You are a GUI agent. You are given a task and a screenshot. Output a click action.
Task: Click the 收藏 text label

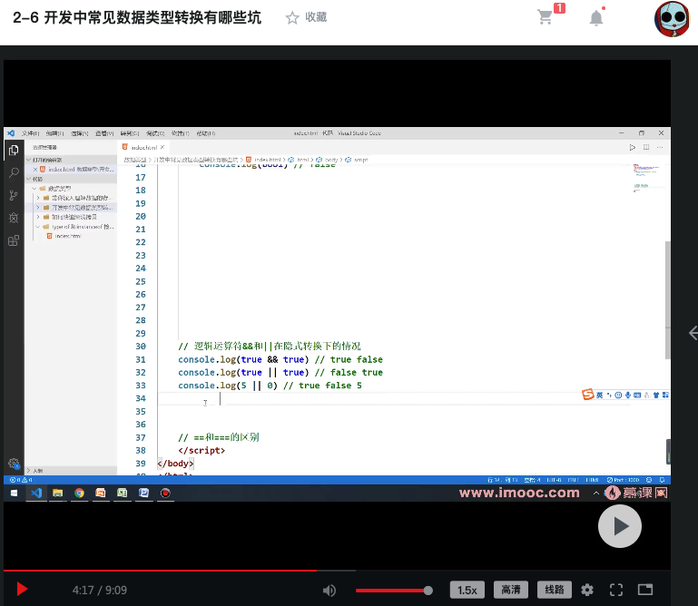316,17
